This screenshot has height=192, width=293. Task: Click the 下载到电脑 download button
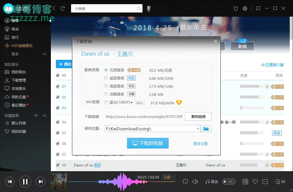click(x=148, y=143)
